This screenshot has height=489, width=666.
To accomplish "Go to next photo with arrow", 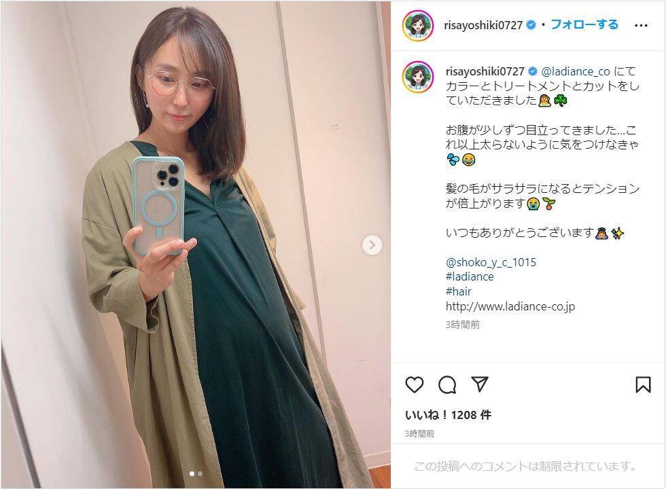I will [x=372, y=245].
